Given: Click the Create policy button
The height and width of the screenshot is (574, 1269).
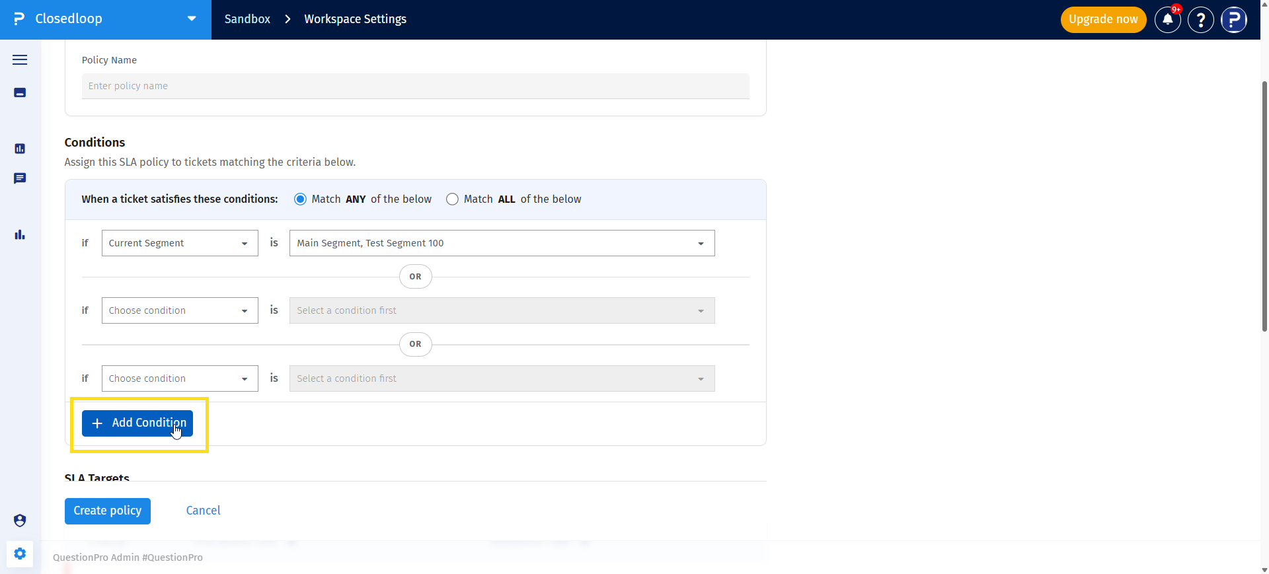Looking at the screenshot, I should pos(108,511).
